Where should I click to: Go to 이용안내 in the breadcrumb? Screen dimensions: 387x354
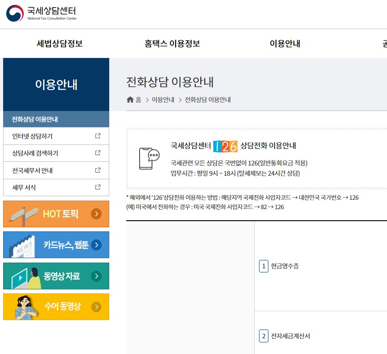163,100
